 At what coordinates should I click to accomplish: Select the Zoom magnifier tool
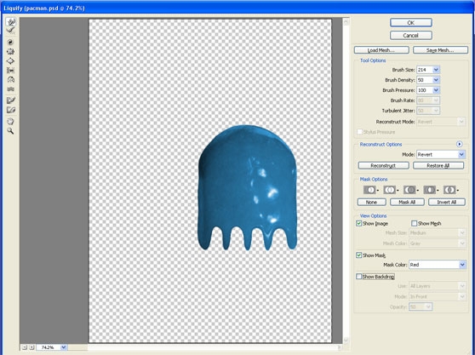tap(10, 131)
